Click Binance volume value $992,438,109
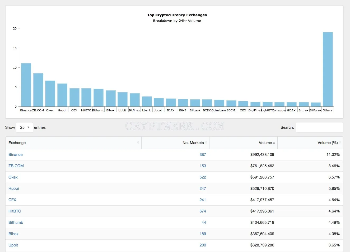 point(262,155)
